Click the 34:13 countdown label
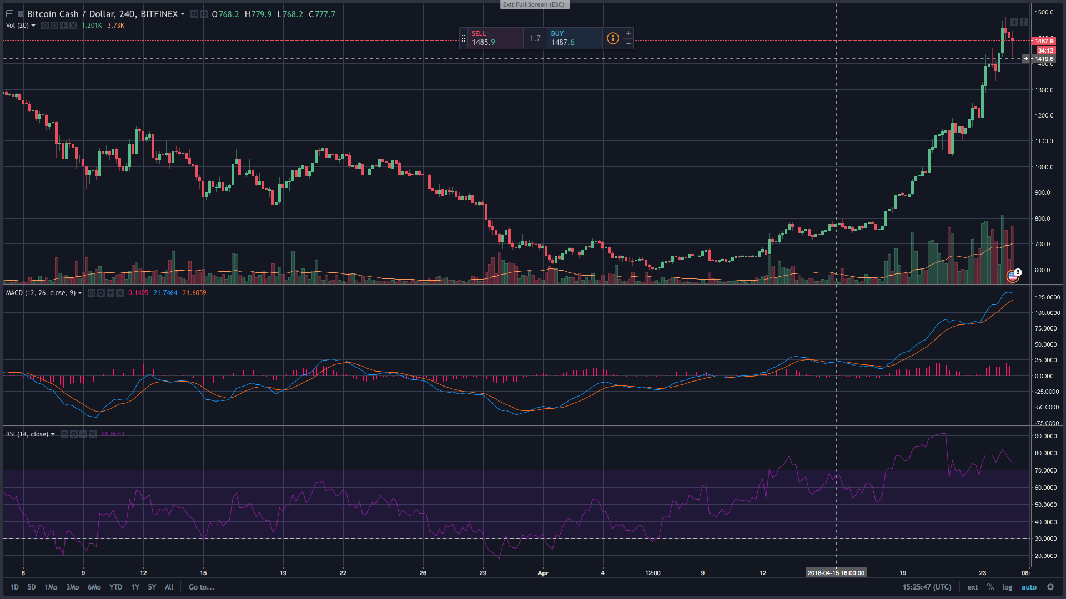Image resolution: width=1066 pixels, height=599 pixels. point(1045,50)
